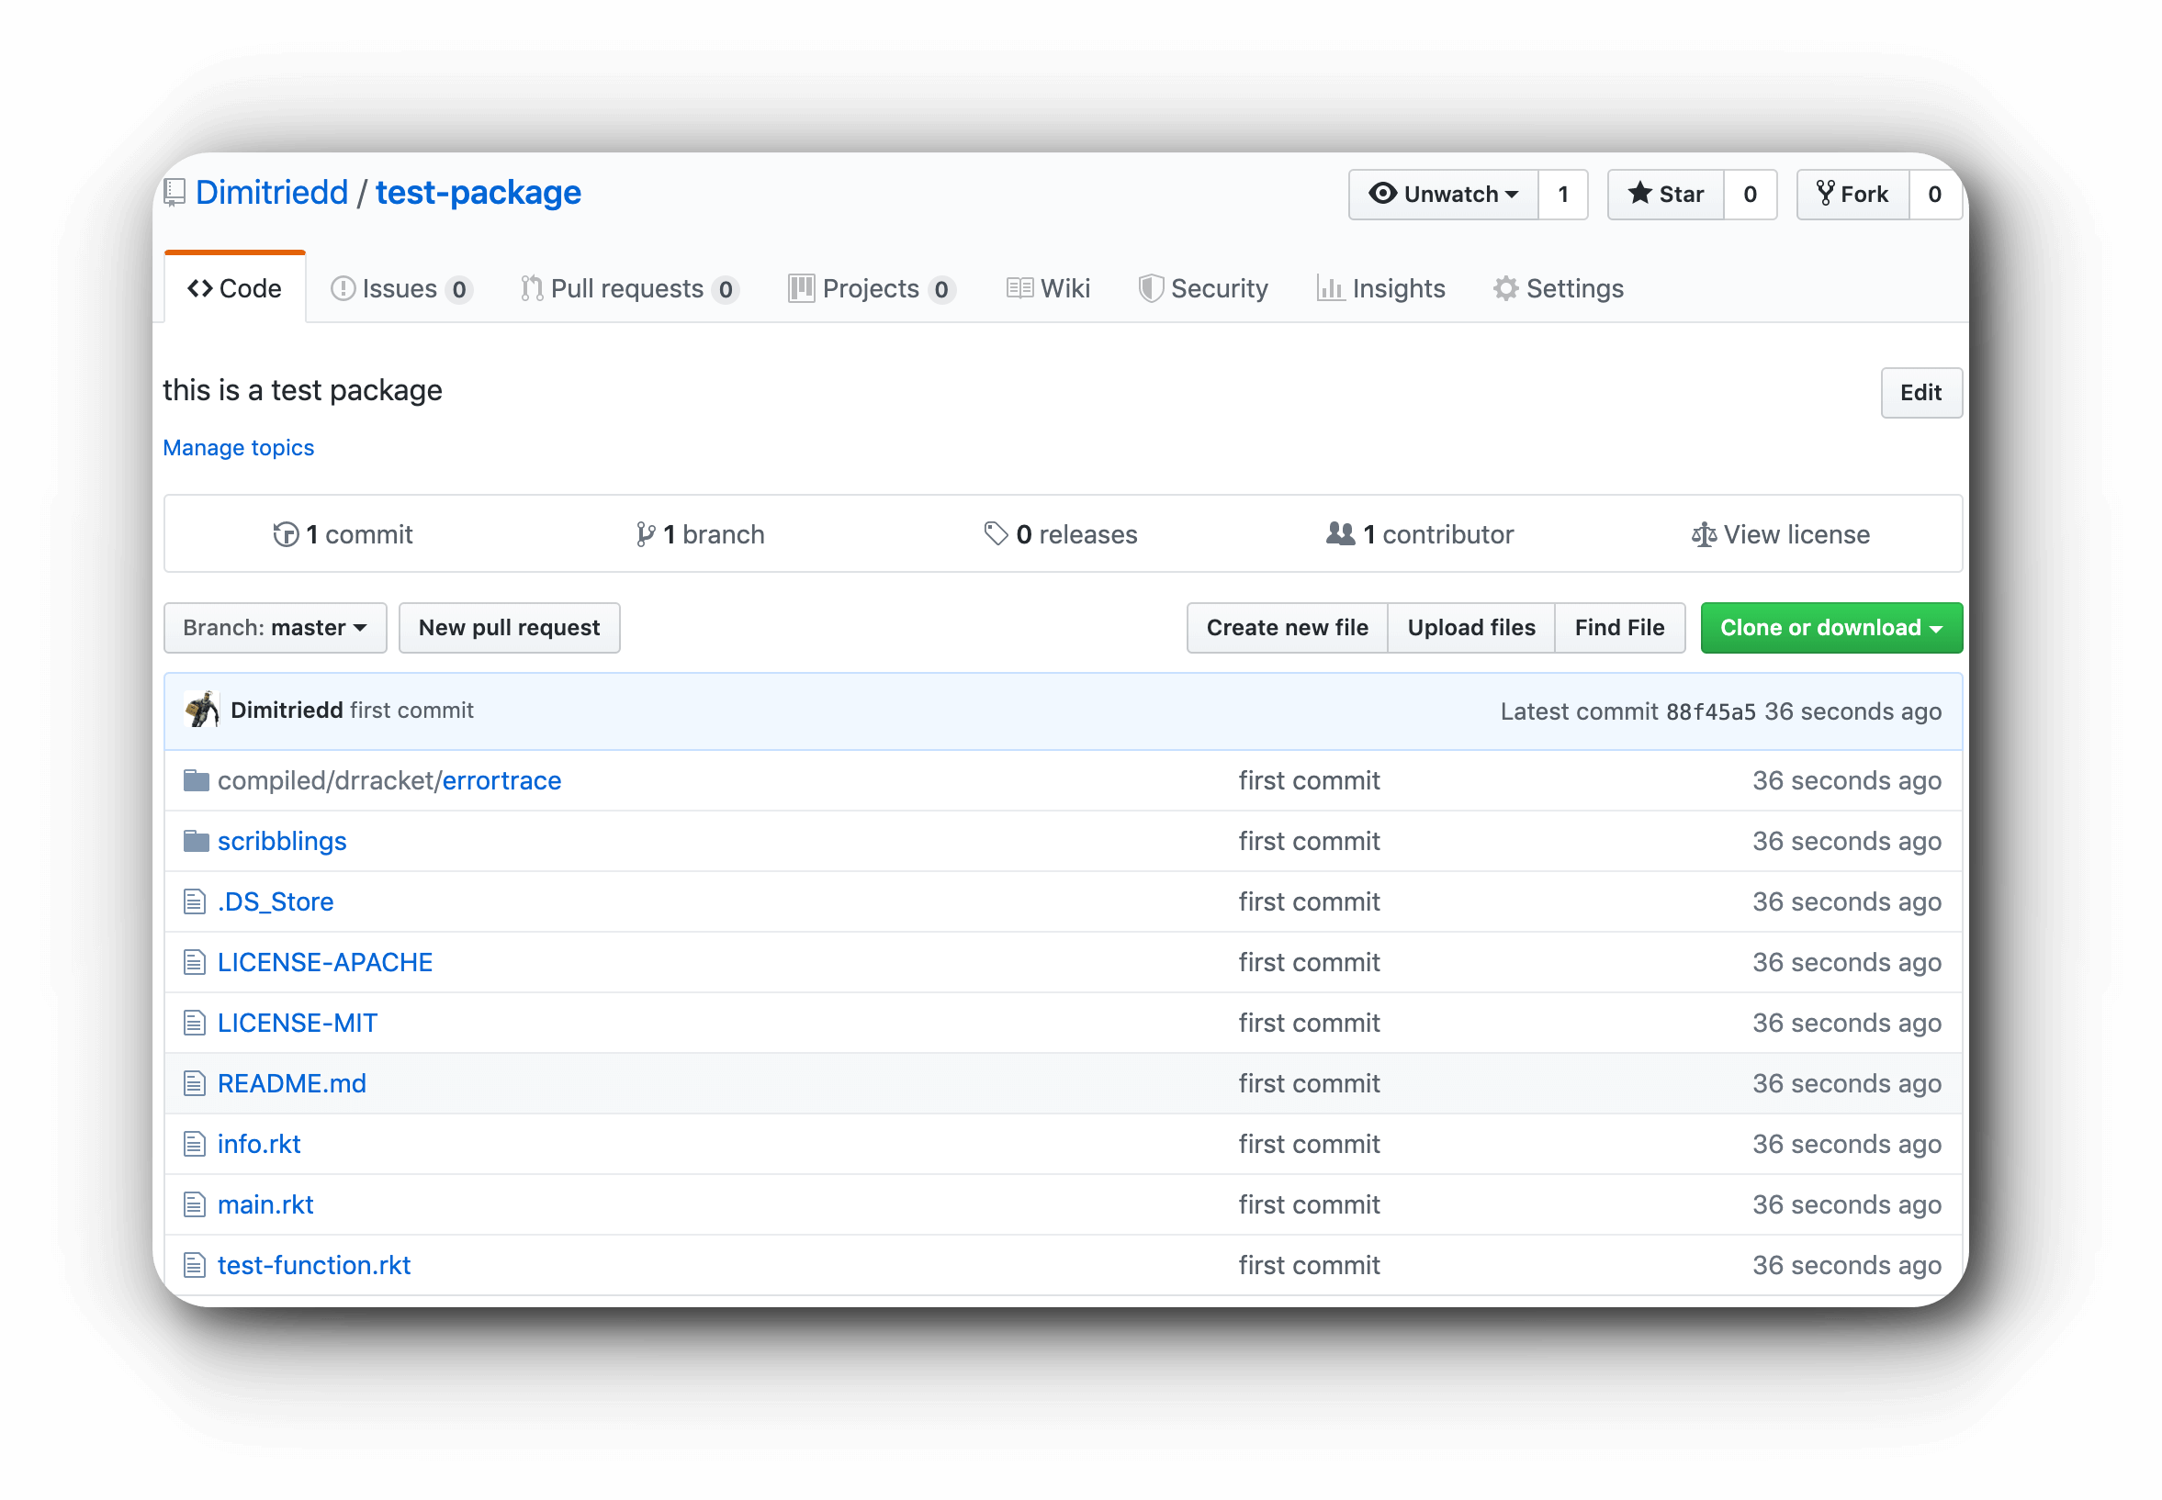Click the repository book icon beside Dimitriedd
Viewport: 2162px width, 1500px height.
click(x=174, y=193)
